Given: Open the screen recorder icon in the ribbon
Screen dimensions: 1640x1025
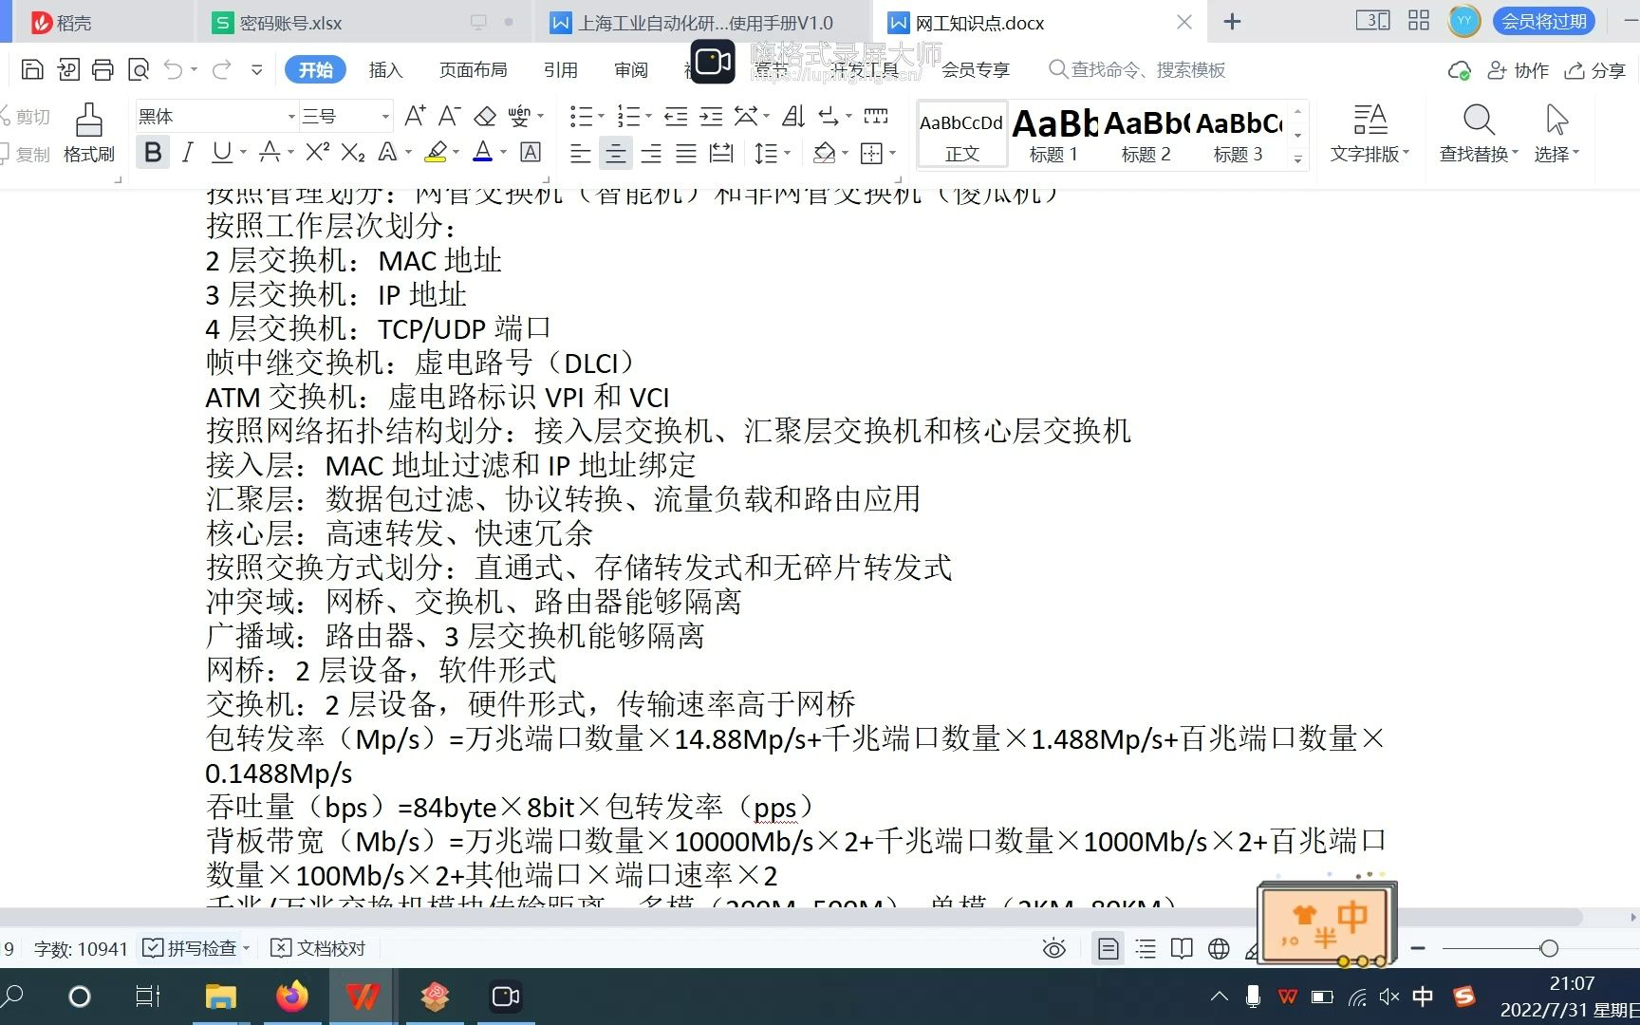Looking at the screenshot, I should [x=711, y=62].
